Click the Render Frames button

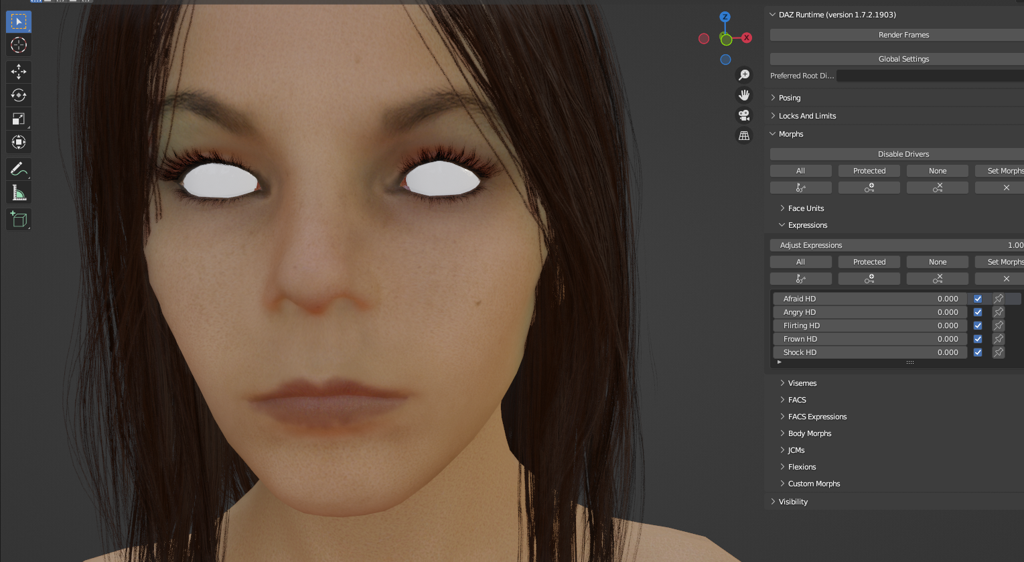tap(897, 35)
